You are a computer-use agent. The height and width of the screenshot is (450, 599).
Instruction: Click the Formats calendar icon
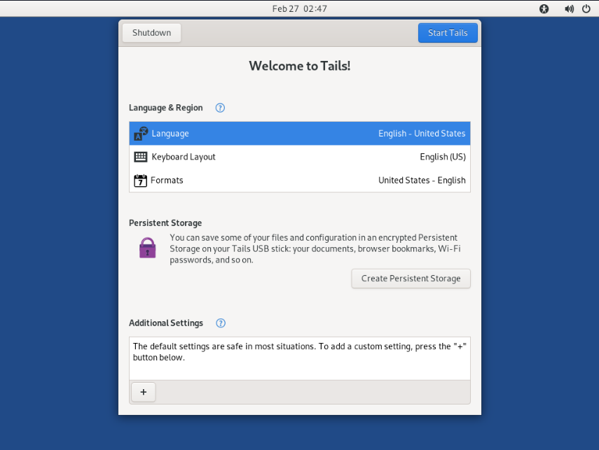[x=140, y=181]
